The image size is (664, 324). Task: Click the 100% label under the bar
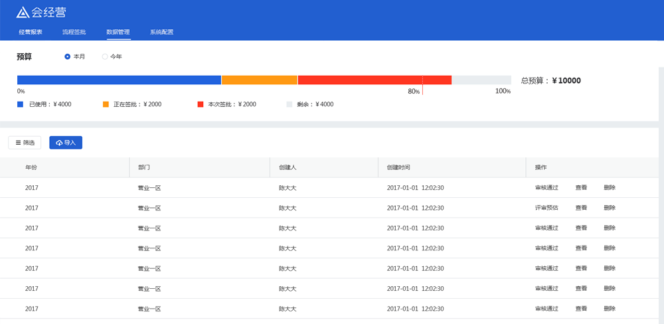(x=503, y=92)
